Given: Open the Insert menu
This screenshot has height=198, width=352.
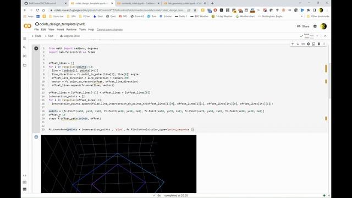Looking at the screenshot, I should coord(60,30).
